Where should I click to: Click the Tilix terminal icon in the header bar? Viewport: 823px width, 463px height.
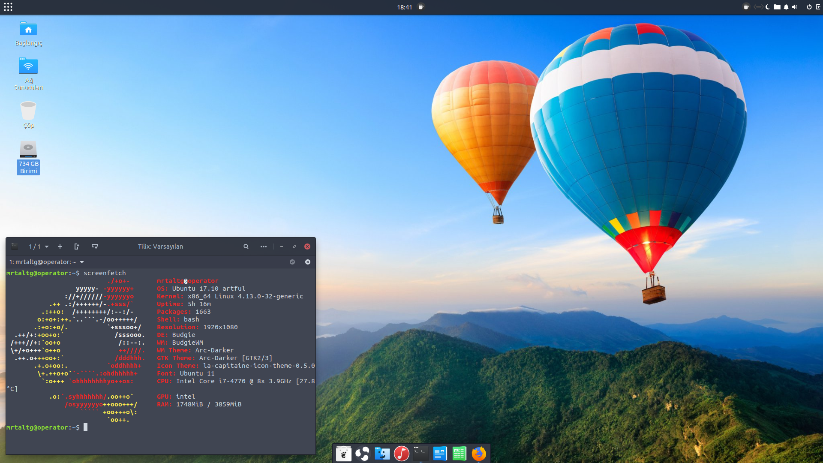pos(15,247)
